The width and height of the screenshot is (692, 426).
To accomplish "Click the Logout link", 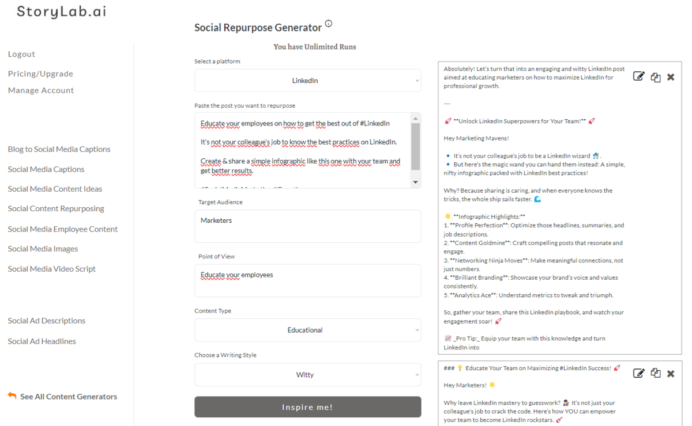I will [x=21, y=54].
